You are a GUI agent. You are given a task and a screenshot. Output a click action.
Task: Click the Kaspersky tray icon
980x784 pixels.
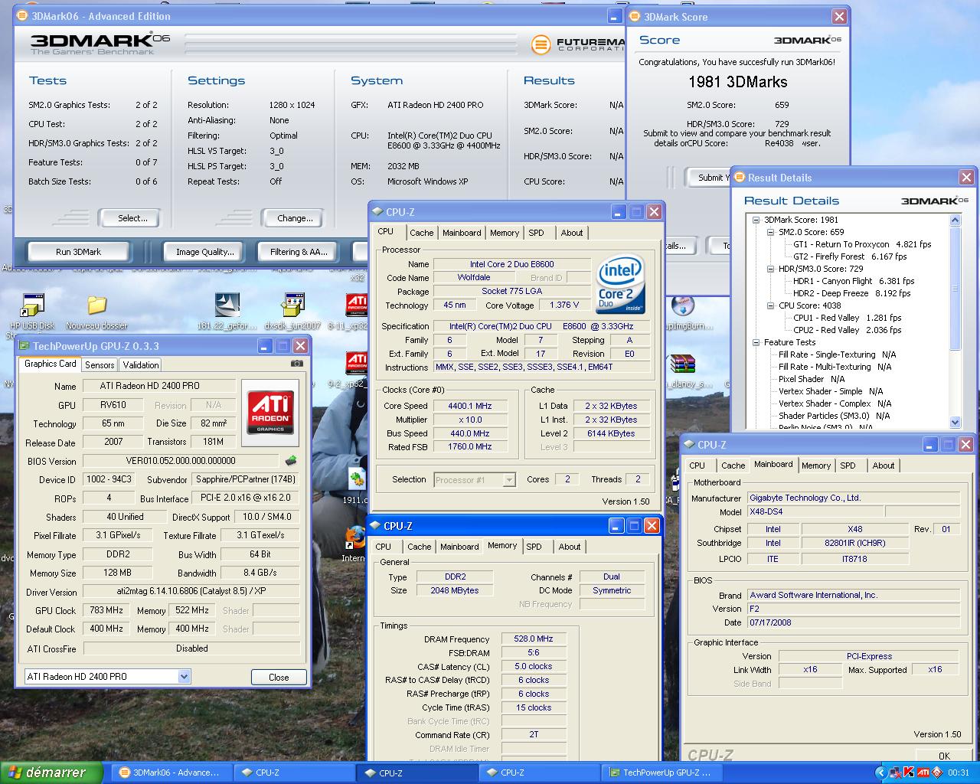909,773
